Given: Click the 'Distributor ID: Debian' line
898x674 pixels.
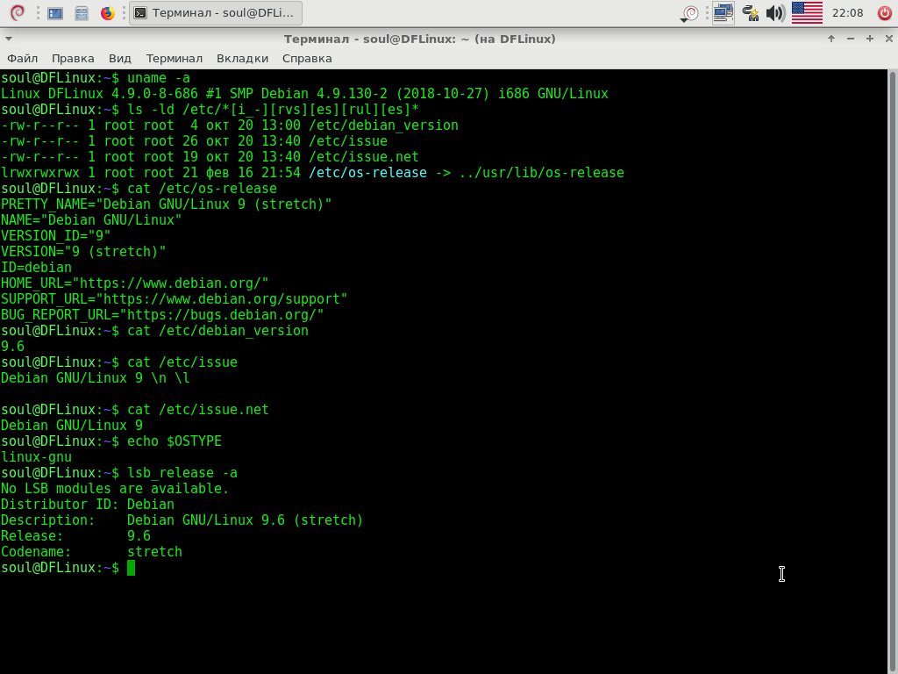Looking at the screenshot, I should coord(87,505).
